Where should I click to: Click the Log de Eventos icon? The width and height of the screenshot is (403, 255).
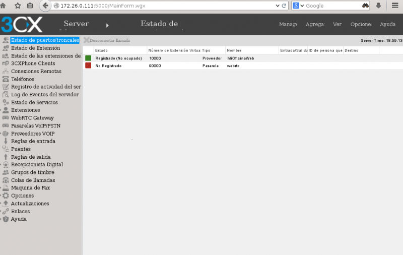pos(6,95)
